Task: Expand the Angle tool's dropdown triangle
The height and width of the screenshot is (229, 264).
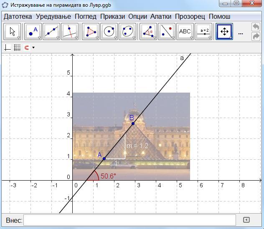Action: pos(155,38)
